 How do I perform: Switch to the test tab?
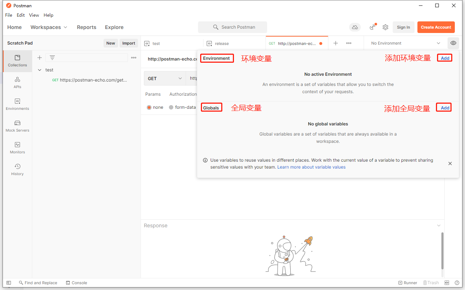click(172, 43)
